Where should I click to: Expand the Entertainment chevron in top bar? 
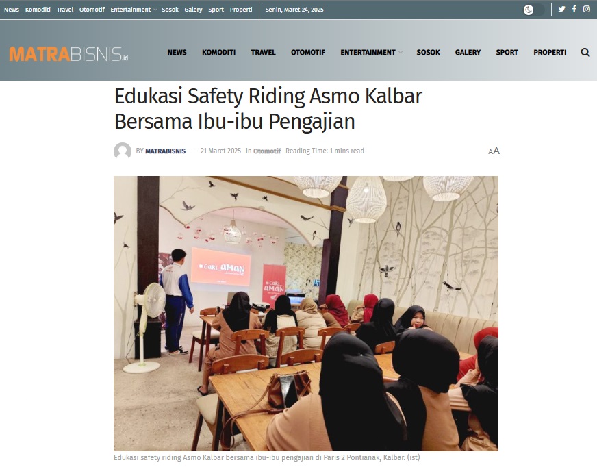click(155, 10)
